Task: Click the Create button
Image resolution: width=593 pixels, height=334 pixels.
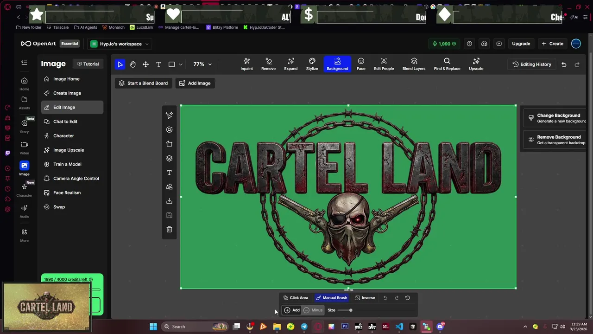Action: pos(552,44)
